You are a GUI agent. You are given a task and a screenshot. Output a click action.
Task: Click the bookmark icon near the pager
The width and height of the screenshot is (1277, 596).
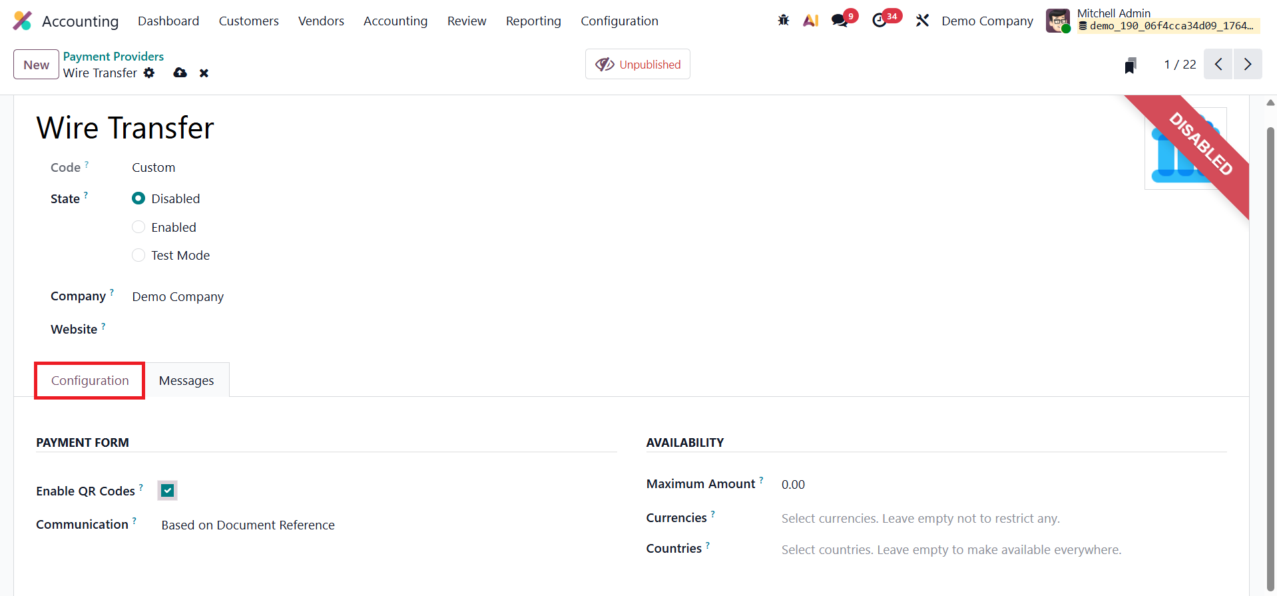coord(1130,65)
